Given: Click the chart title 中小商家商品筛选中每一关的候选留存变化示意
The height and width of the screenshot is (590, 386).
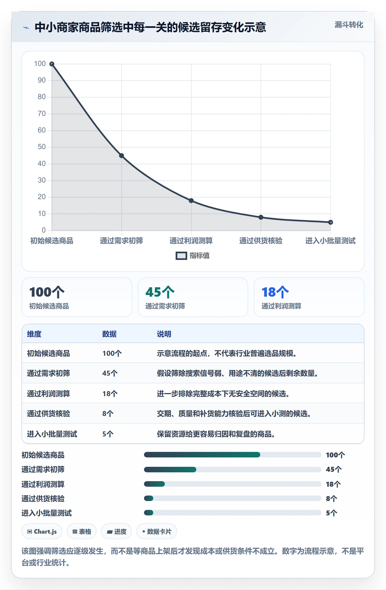Looking at the screenshot, I should tap(150, 27).
